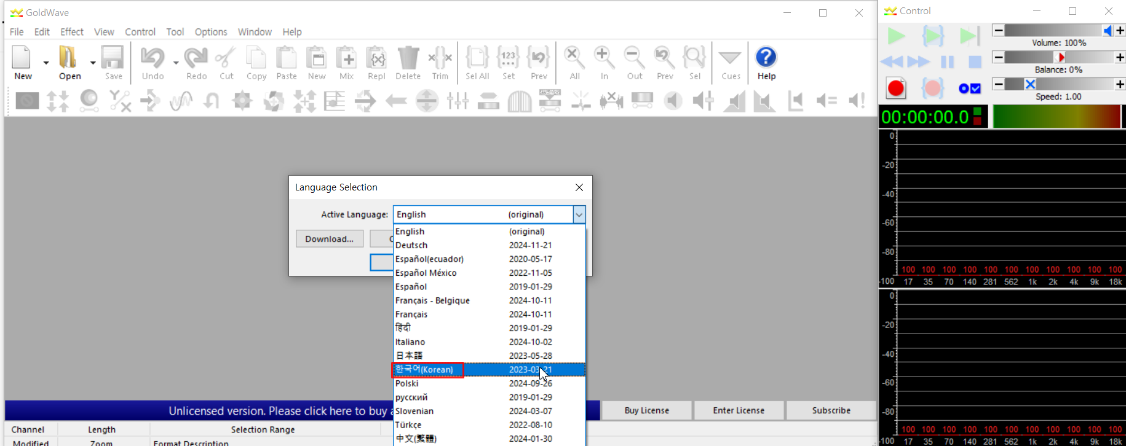Click the Pause button in Control
The width and height of the screenshot is (1126, 446).
(947, 61)
